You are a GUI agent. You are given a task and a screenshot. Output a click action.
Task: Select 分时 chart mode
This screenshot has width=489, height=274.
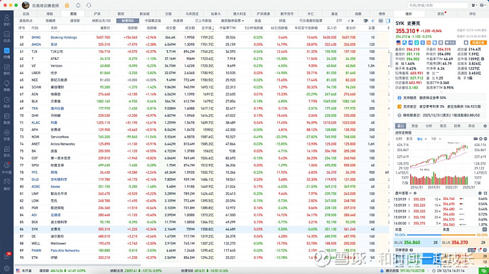(x=399, y=139)
